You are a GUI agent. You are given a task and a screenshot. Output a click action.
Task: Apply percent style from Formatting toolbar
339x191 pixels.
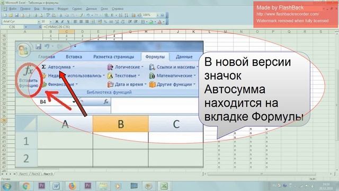click(105, 22)
